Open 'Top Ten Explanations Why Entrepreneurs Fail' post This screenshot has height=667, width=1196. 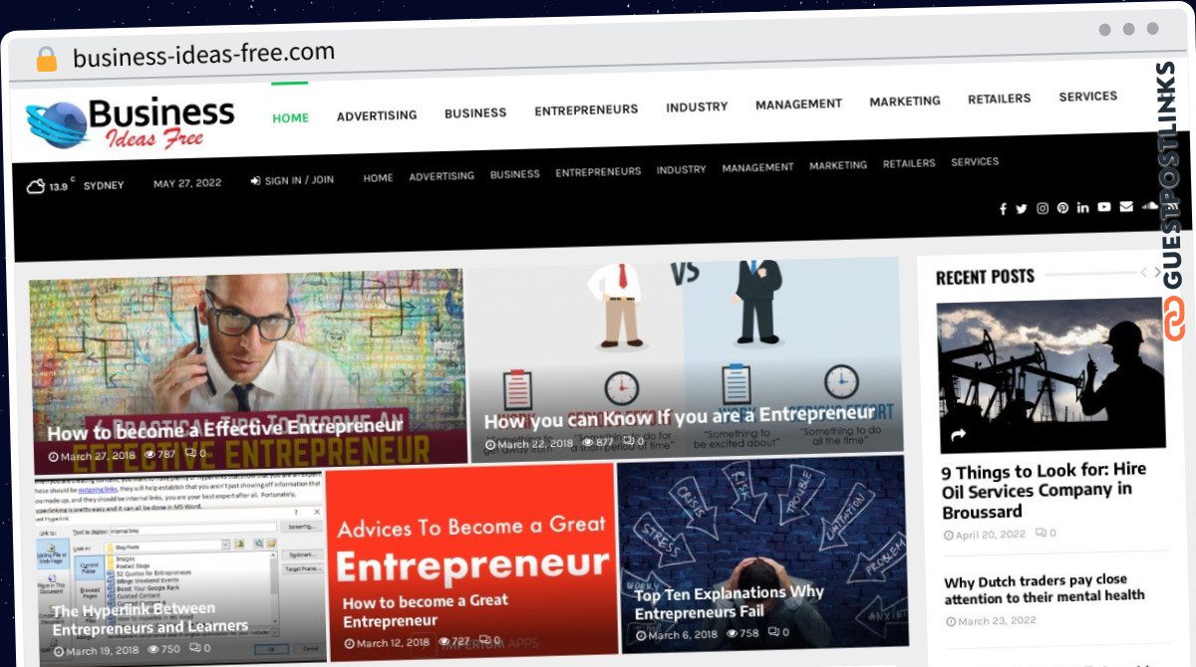tap(730, 602)
